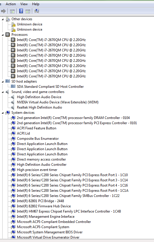This screenshot has height=242, width=154.
Task: Collapse the System devices category
Action: point(3,113)
